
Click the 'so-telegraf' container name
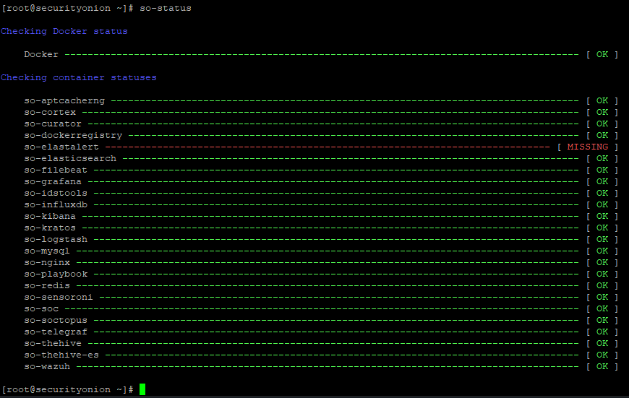tap(56, 332)
